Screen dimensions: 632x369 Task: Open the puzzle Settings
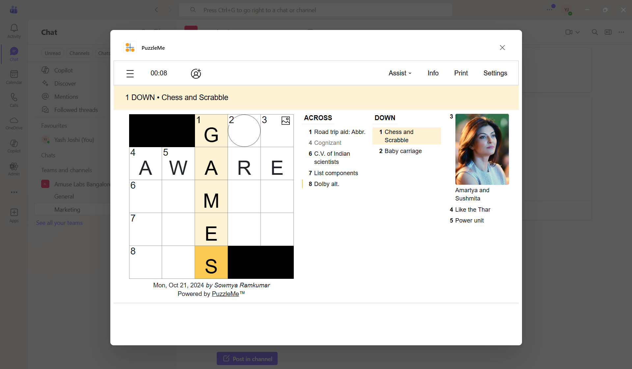coord(495,73)
